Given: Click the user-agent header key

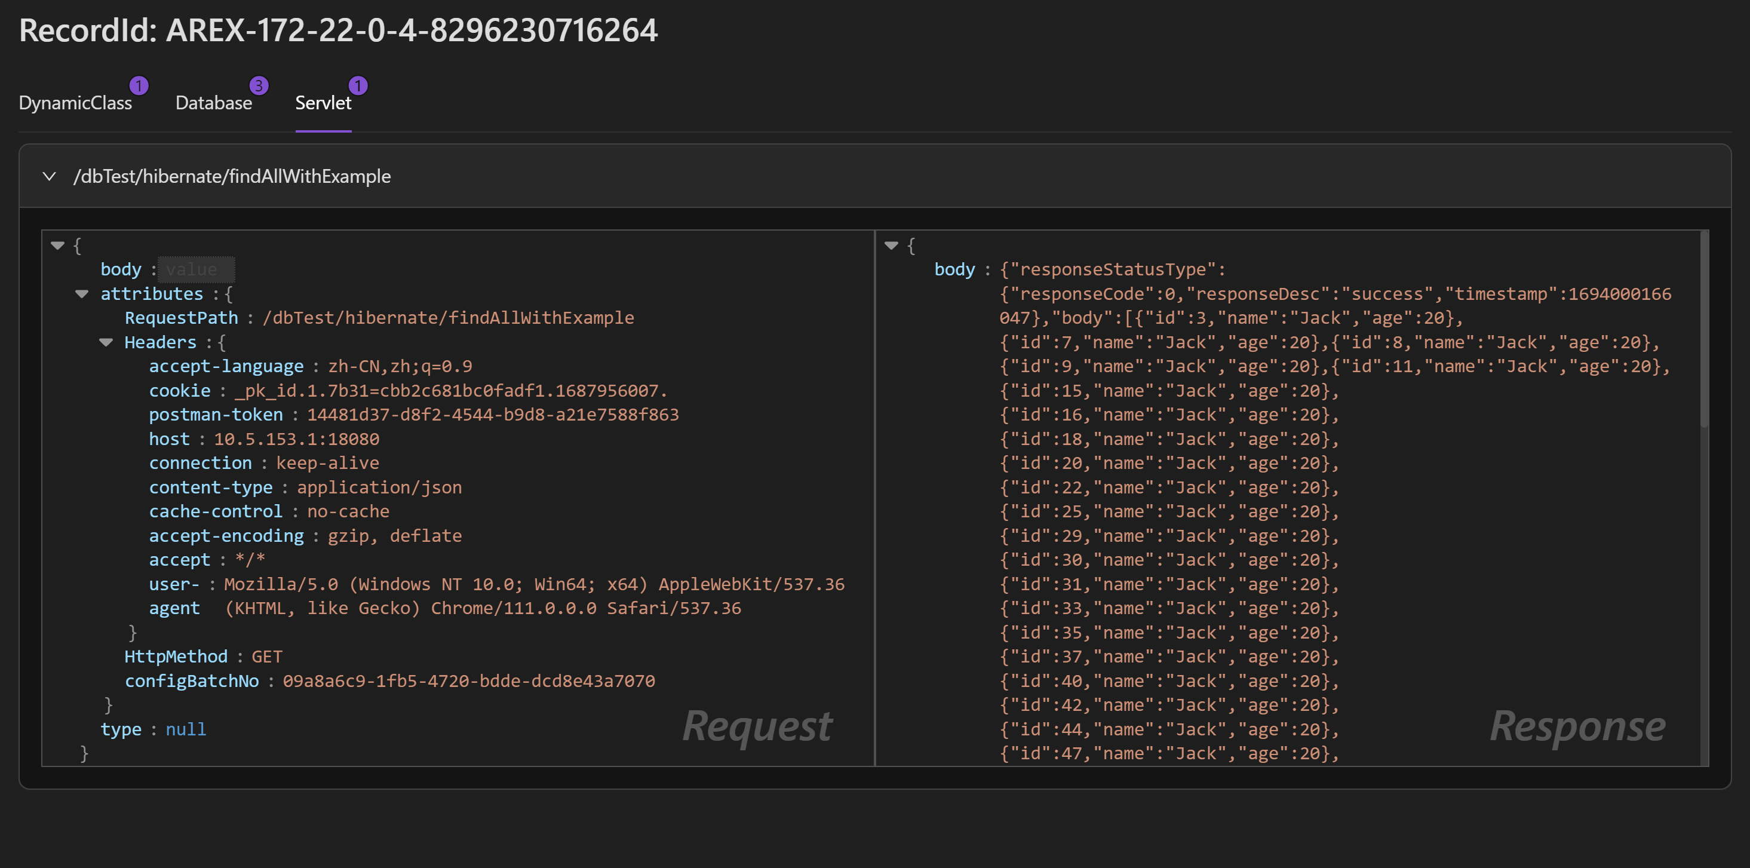Looking at the screenshot, I should coord(174,596).
